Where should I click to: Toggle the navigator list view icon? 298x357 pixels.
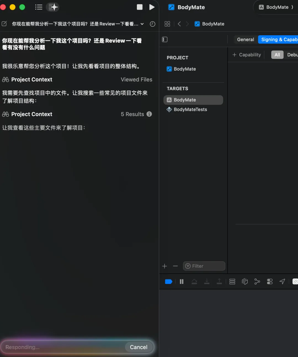click(x=39, y=7)
